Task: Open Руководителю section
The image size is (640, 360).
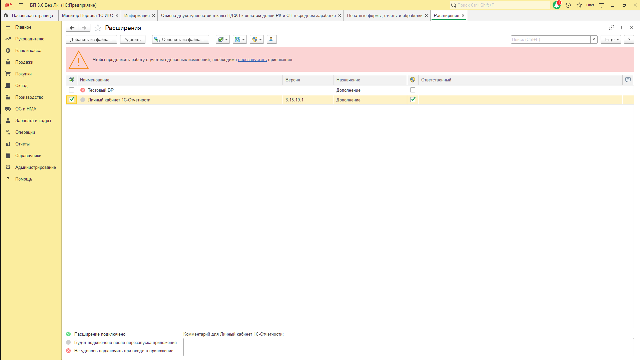Action: pyautogui.click(x=31, y=39)
